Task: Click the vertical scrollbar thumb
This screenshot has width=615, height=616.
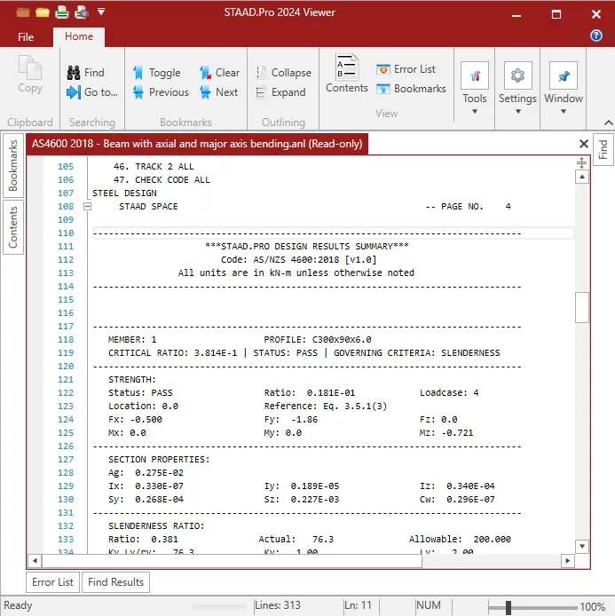Action: click(x=581, y=307)
